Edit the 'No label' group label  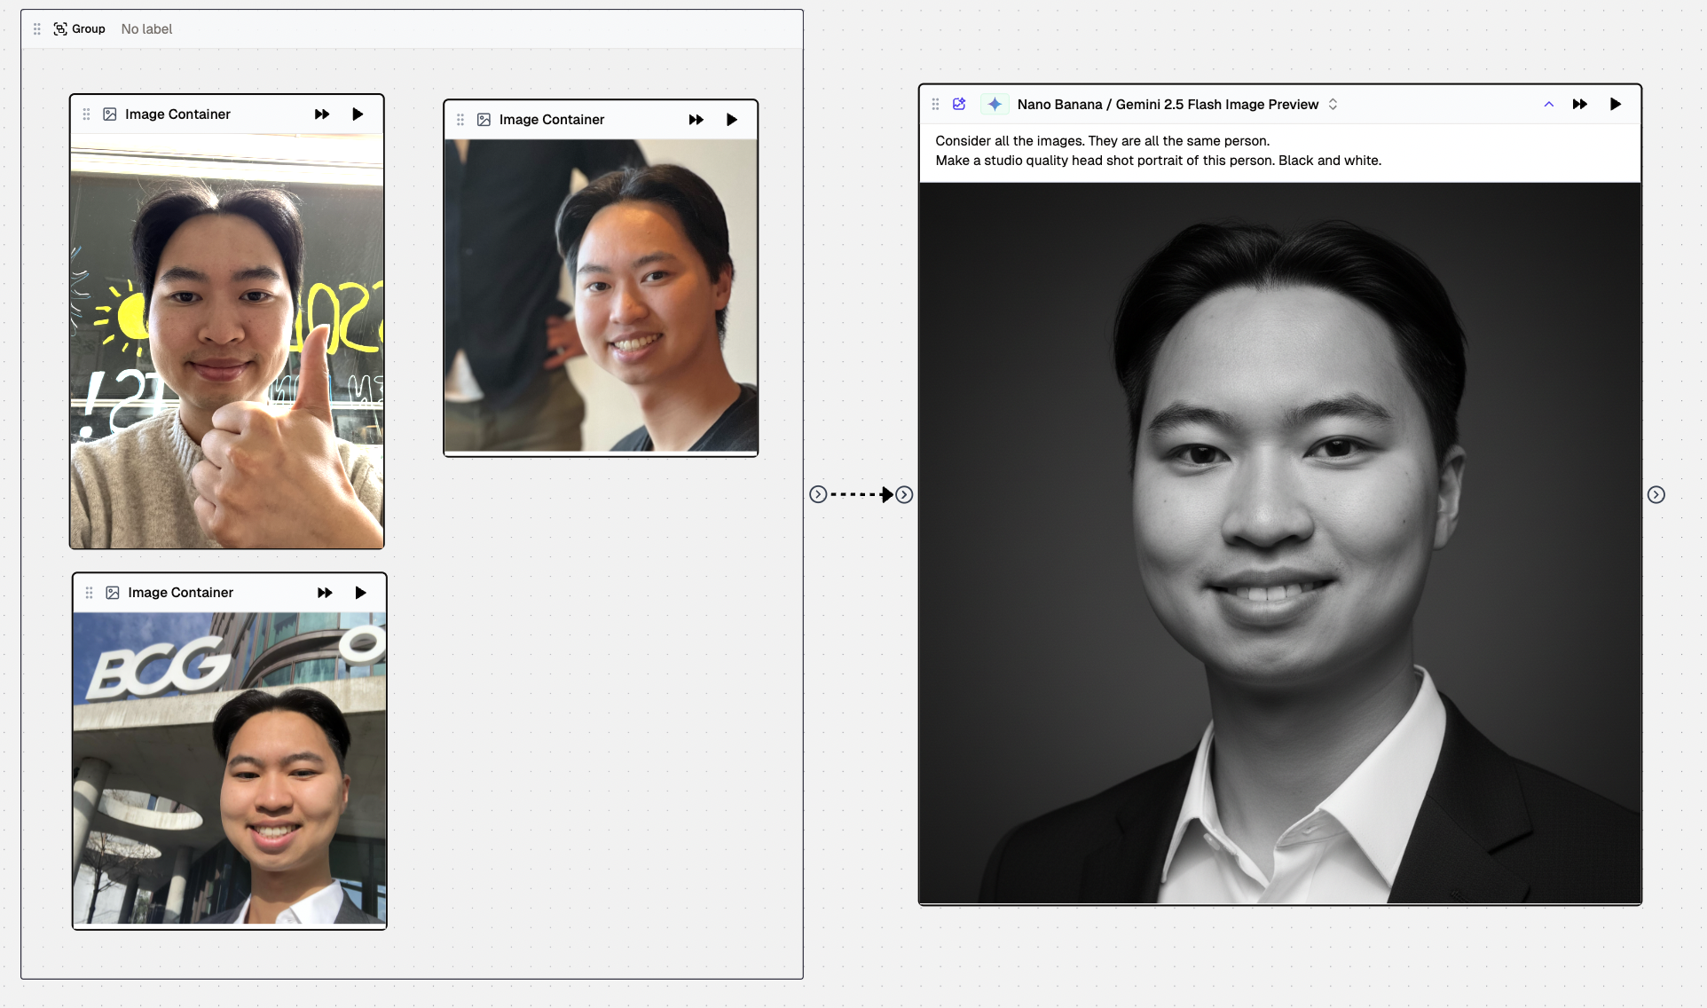point(146,28)
